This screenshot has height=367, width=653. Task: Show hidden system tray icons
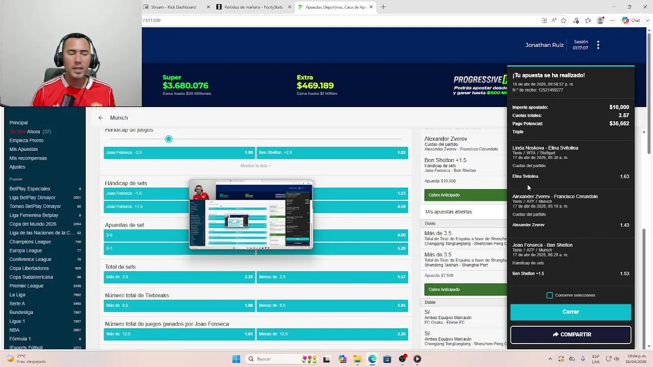(550, 359)
